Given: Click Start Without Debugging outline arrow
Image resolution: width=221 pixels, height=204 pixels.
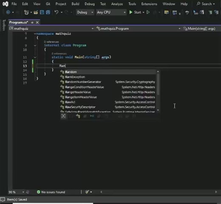Looking at the screenshot, I should tap(148, 12).
